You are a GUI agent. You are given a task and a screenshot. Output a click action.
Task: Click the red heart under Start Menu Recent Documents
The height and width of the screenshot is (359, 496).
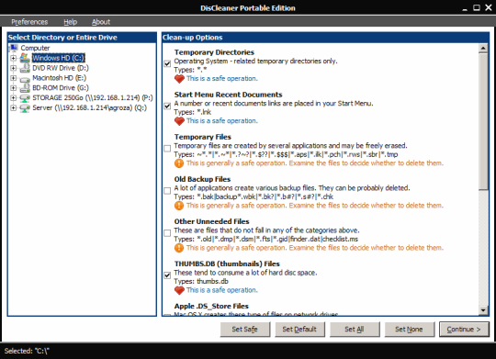point(179,121)
